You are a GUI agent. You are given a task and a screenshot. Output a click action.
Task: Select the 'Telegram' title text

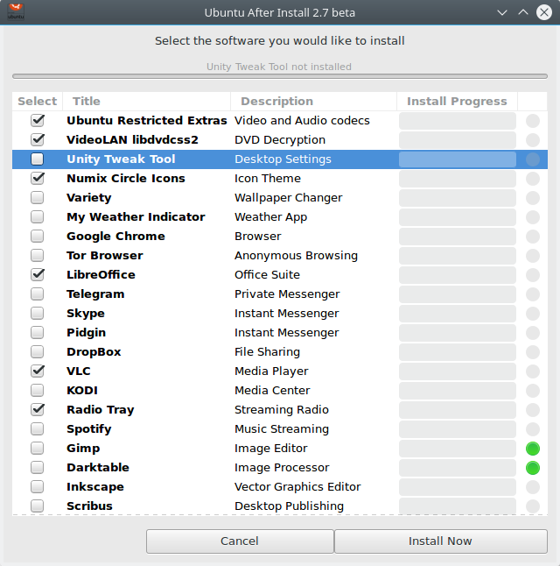95,294
